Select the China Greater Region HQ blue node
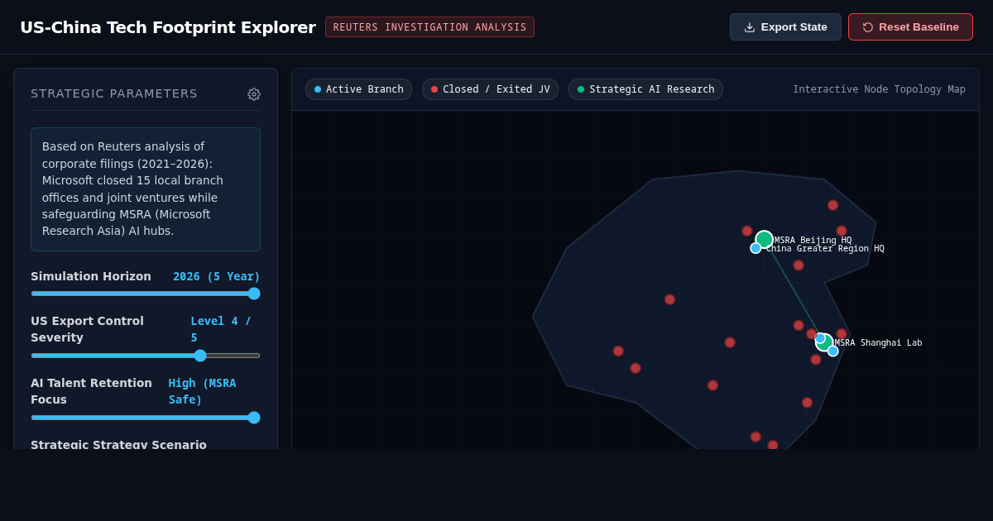Image resolution: width=993 pixels, height=521 pixels. point(756,248)
